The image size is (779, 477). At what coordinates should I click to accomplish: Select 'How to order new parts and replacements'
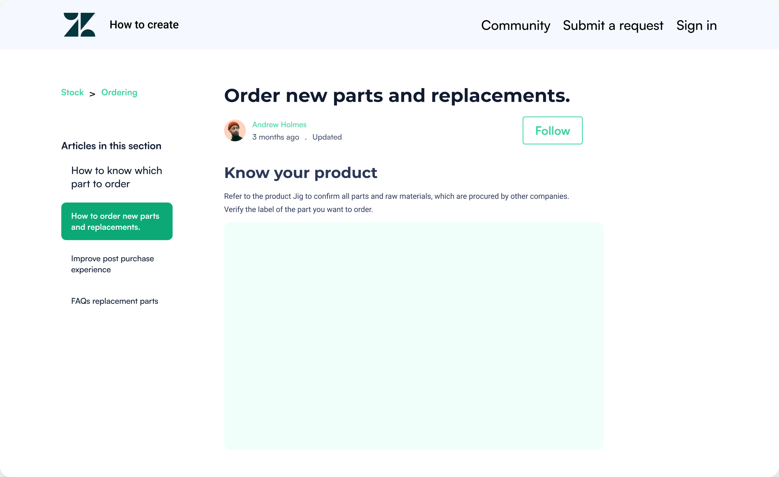point(117,221)
